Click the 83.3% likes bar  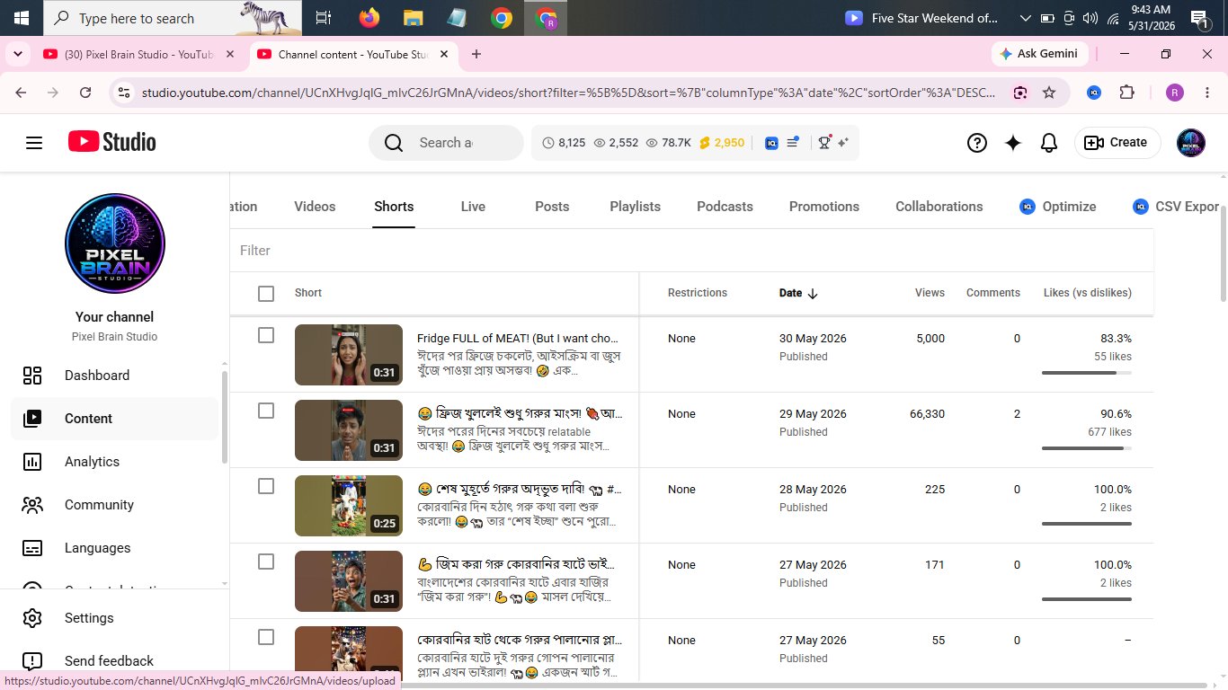1086,373
